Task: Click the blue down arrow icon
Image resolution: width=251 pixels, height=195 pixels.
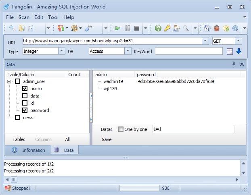Action: pos(238,51)
